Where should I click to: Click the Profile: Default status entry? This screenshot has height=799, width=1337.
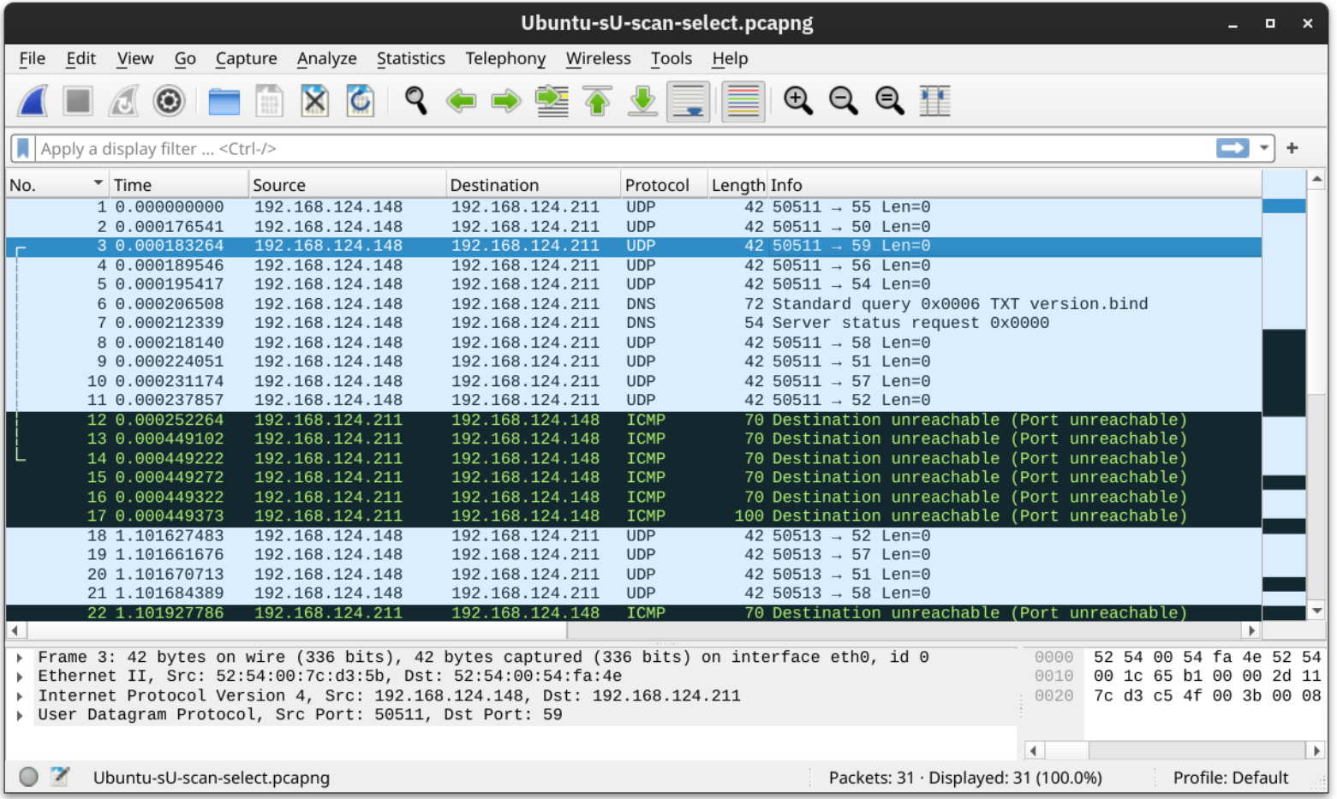tap(1230, 778)
